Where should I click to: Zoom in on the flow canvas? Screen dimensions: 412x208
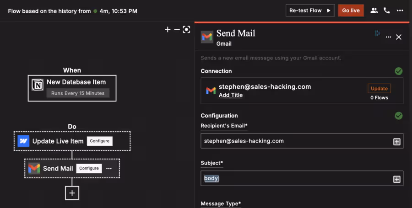(168, 30)
